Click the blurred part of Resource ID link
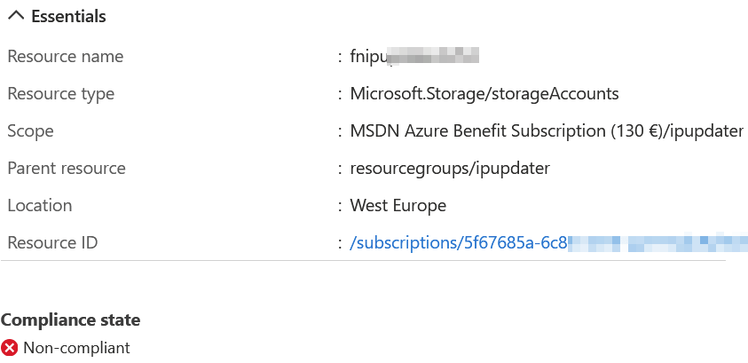Viewport: 748px width, 363px height. click(x=657, y=243)
